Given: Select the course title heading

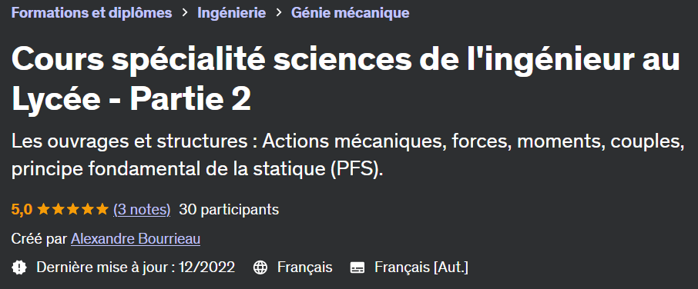Looking at the screenshot, I should tap(345, 79).
